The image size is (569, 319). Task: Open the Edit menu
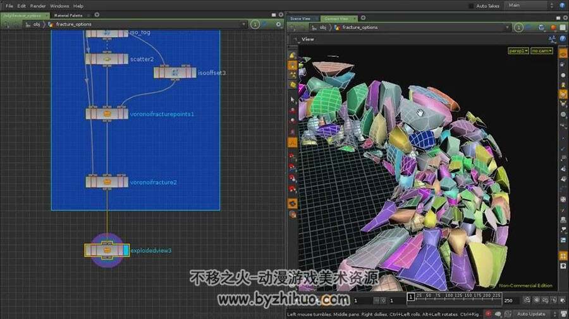[x=21, y=6]
